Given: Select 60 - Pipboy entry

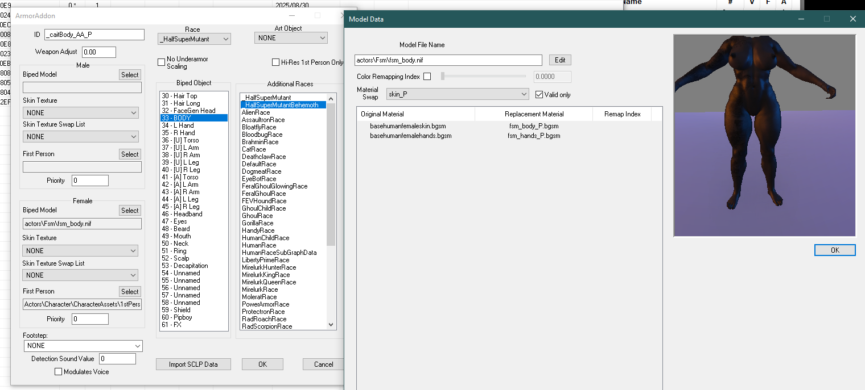Looking at the screenshot, I should [194, 317].
